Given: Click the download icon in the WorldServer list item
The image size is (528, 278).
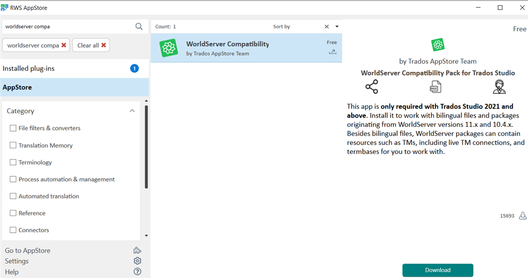Looking at the screenshot, I should pyautogui.click(x=333, y=52).
